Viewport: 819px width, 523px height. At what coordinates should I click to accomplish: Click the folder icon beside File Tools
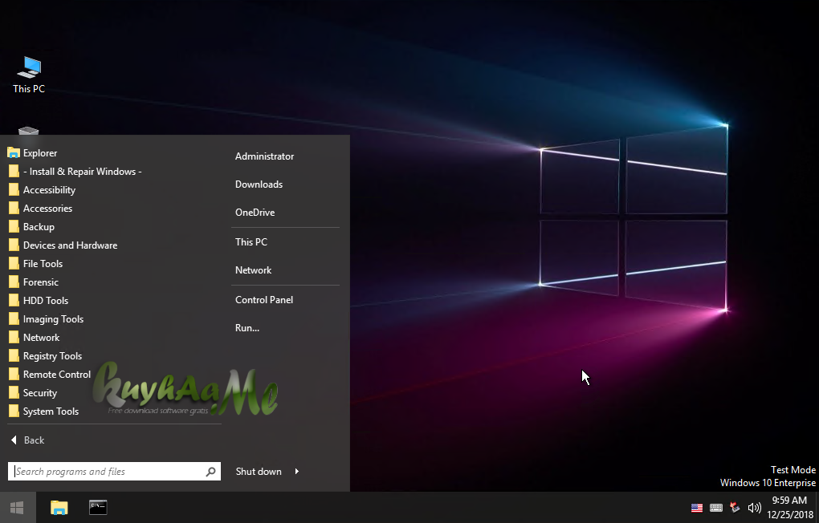tap(14, 264)
